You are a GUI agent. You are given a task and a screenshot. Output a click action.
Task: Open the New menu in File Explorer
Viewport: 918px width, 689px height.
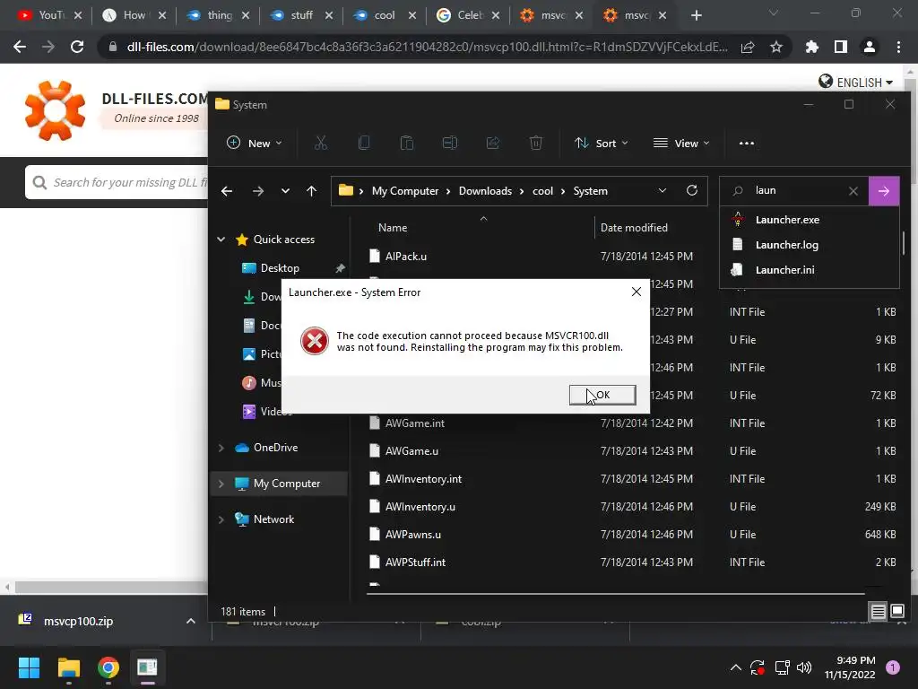click(x=254, y=143)
